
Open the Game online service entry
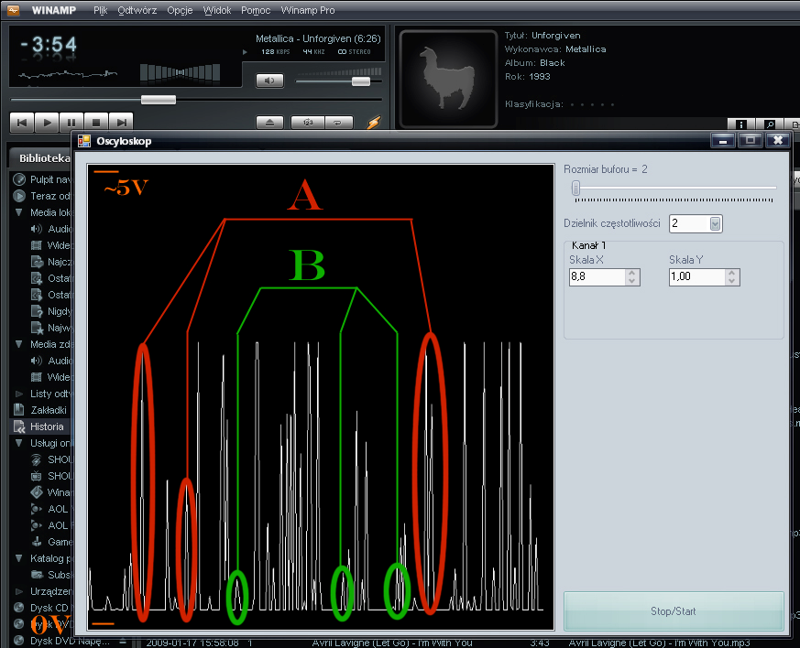[51, 542]
